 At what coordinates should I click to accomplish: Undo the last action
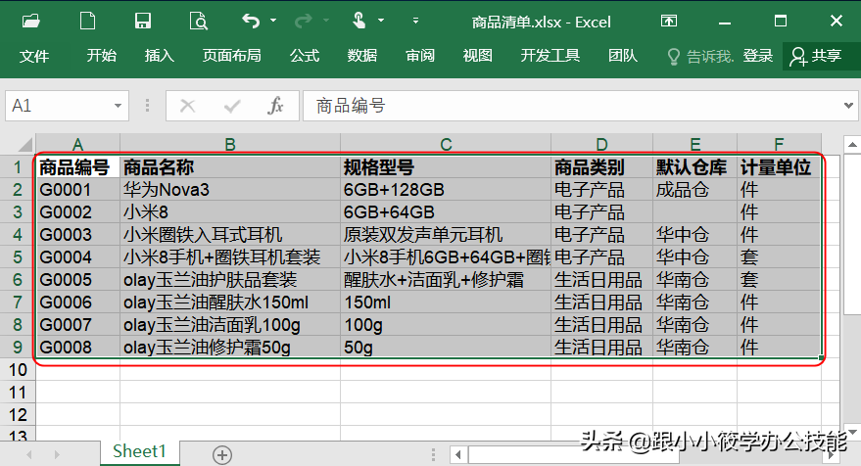[251, 22]
